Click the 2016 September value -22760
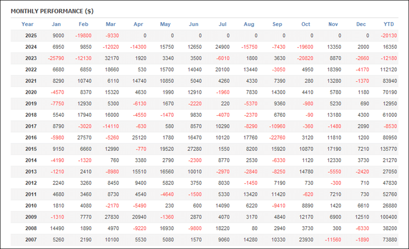Viewport: 409px width, 249px height. 277,138
